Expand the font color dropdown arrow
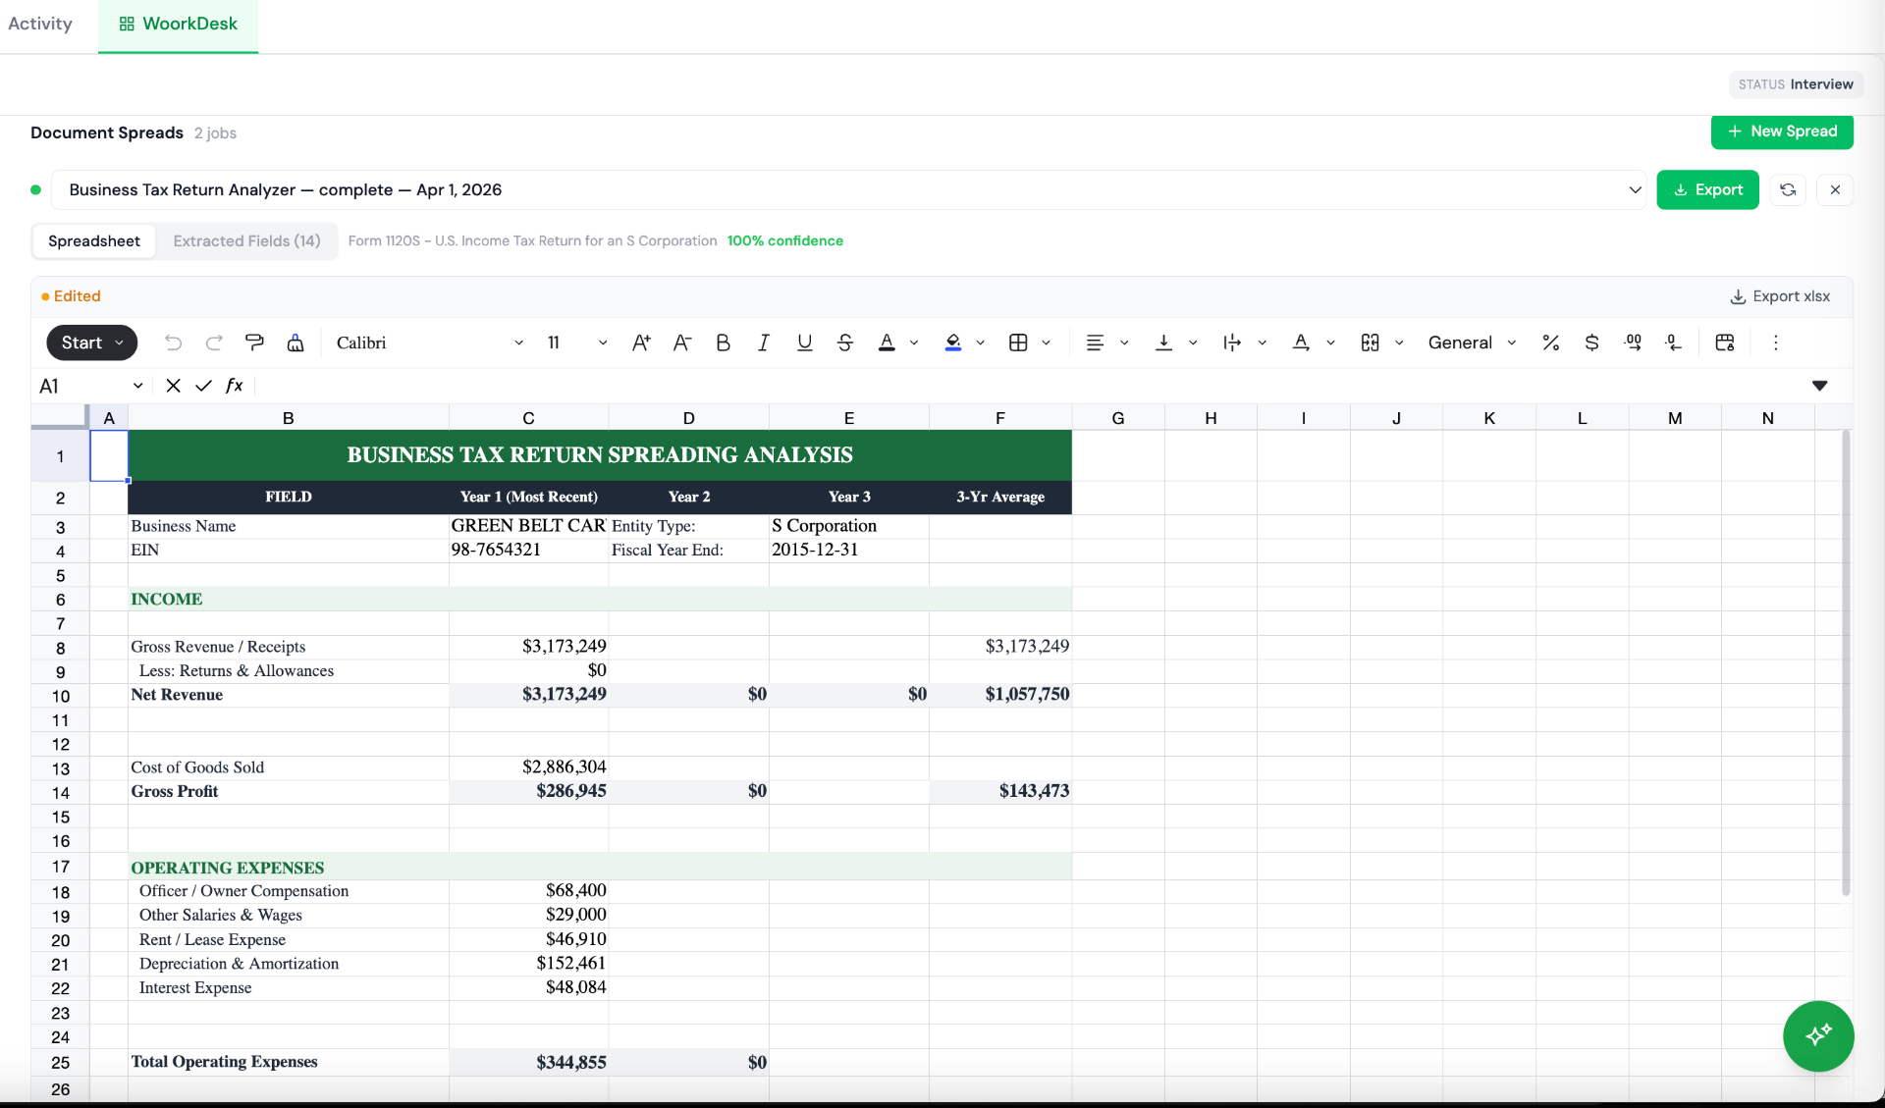This screenshot has width=1885, height=1108. tap(914, 343)
